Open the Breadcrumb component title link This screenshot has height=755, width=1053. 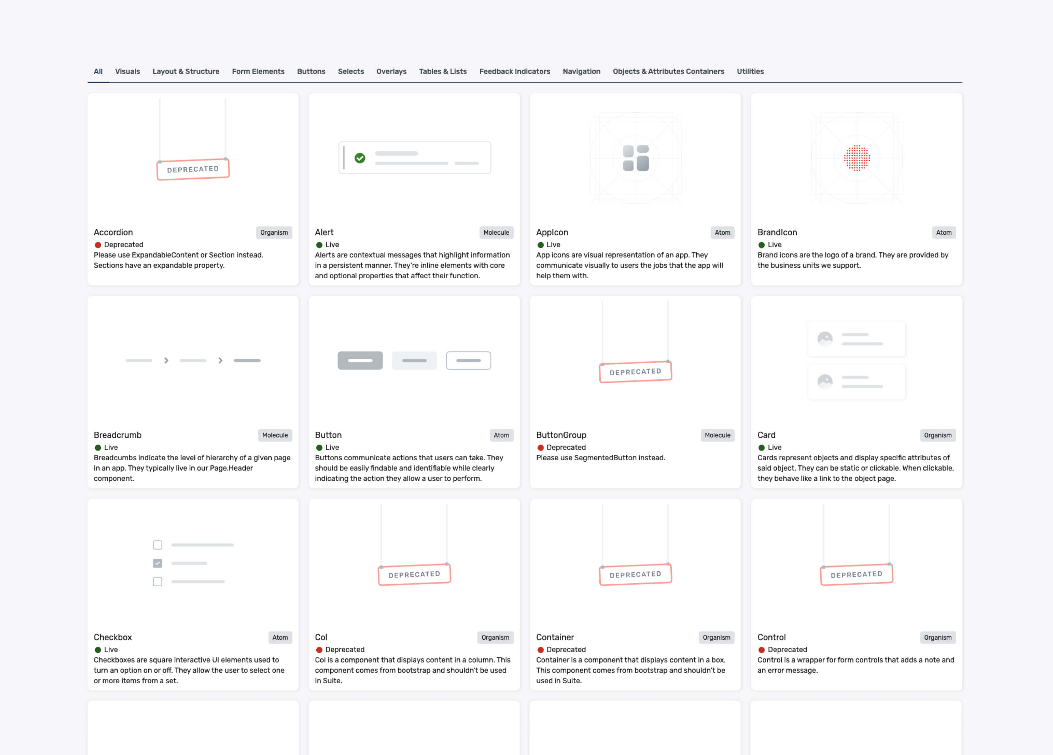[118, 435]
